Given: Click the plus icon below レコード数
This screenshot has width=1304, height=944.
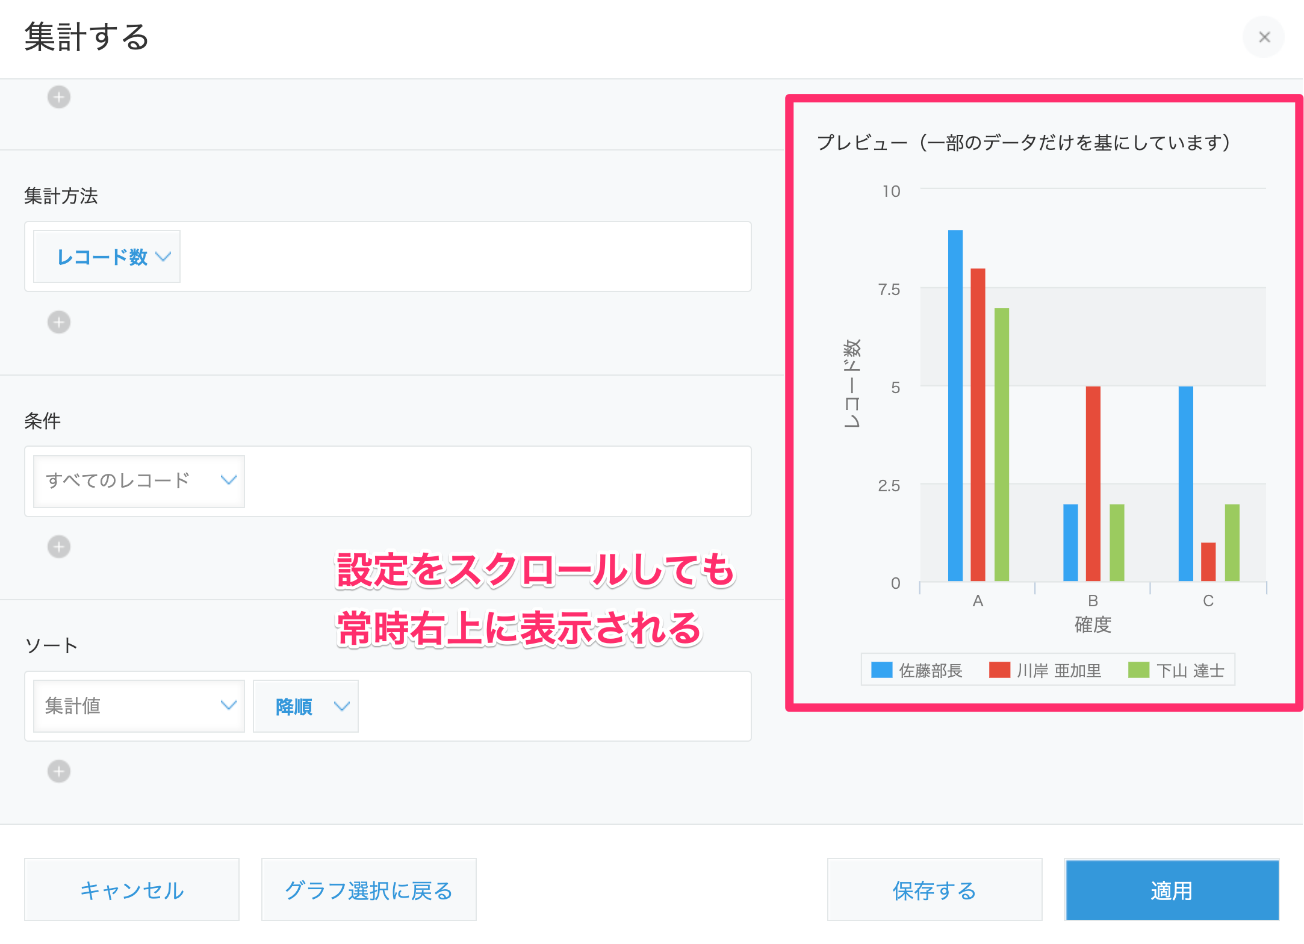Looking at the screenshot, I should (58, 322).
